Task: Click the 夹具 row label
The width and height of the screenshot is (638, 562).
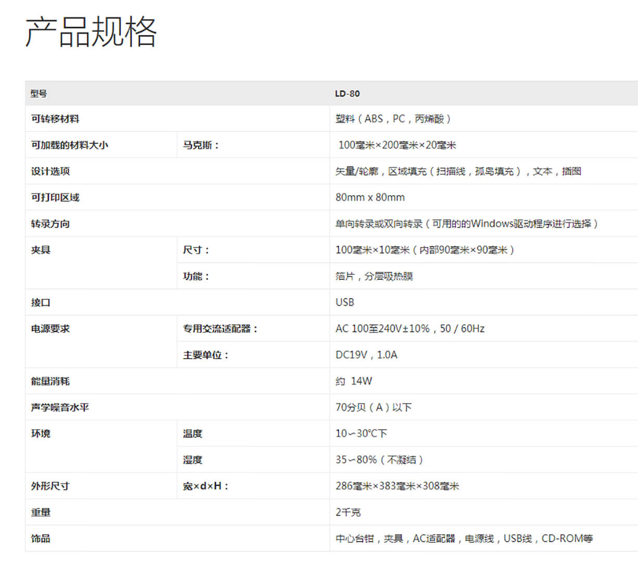Action: tap(41, 250)
